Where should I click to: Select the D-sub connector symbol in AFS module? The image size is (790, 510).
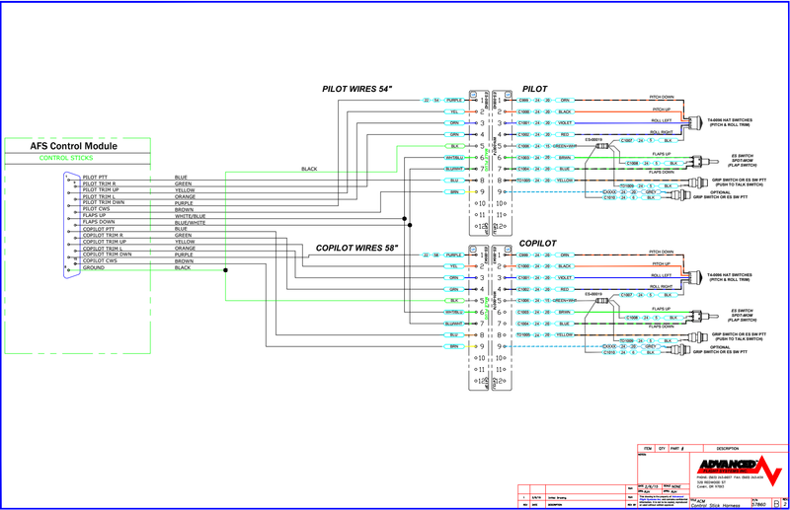pos(68,223)
